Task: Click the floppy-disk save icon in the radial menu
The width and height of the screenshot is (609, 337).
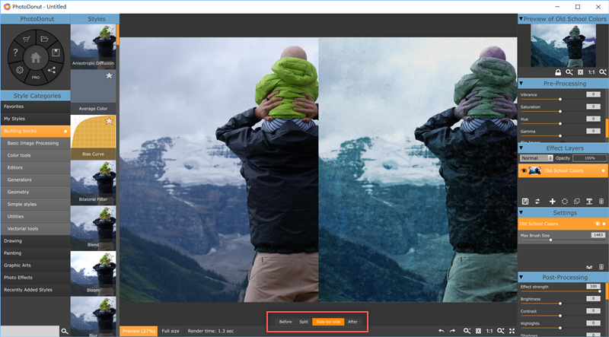Action: [x=56, y=52]
